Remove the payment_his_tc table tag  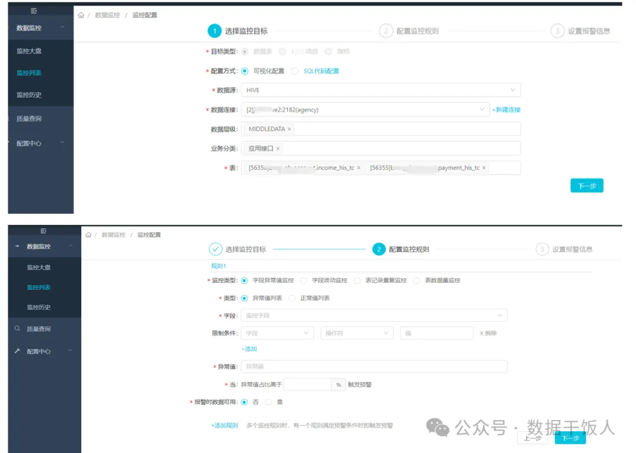(x=484, y=168)
